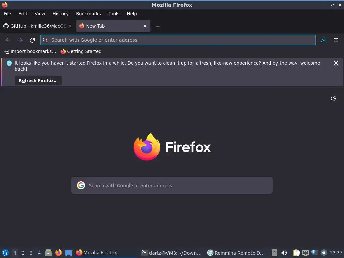
Task: Focus the address bar search field
Action: pos(178,40)
